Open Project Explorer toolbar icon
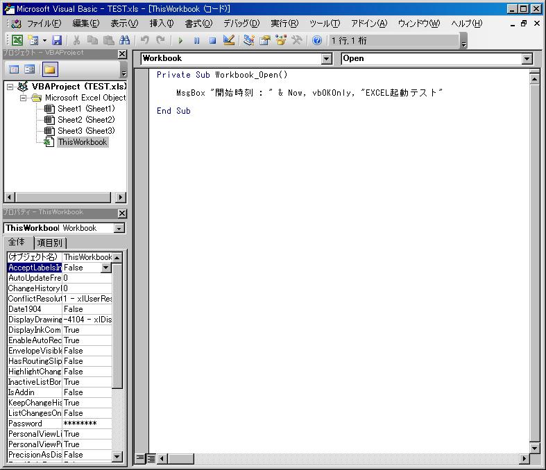Screen dimensions: 546x470 [x=248, y=40]
